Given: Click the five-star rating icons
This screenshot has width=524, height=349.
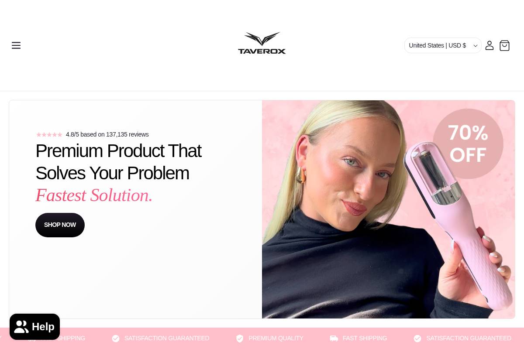Looking at the screenshot, I should pos(49,135).
